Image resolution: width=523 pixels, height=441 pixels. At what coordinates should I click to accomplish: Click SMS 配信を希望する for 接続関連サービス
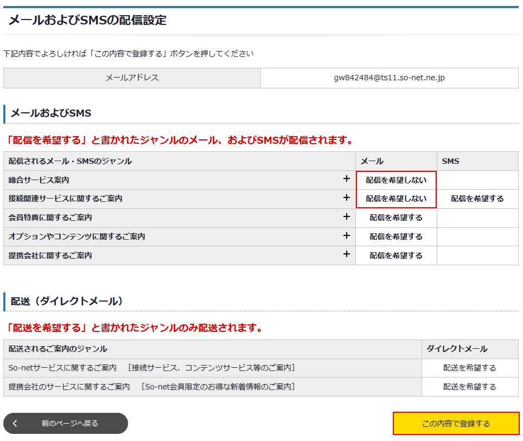pos(477,199)
